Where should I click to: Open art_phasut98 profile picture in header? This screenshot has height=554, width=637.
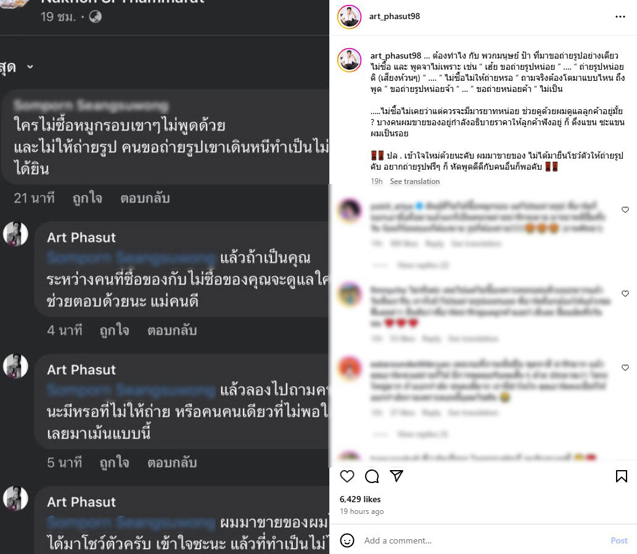click(x=349, y=17)
